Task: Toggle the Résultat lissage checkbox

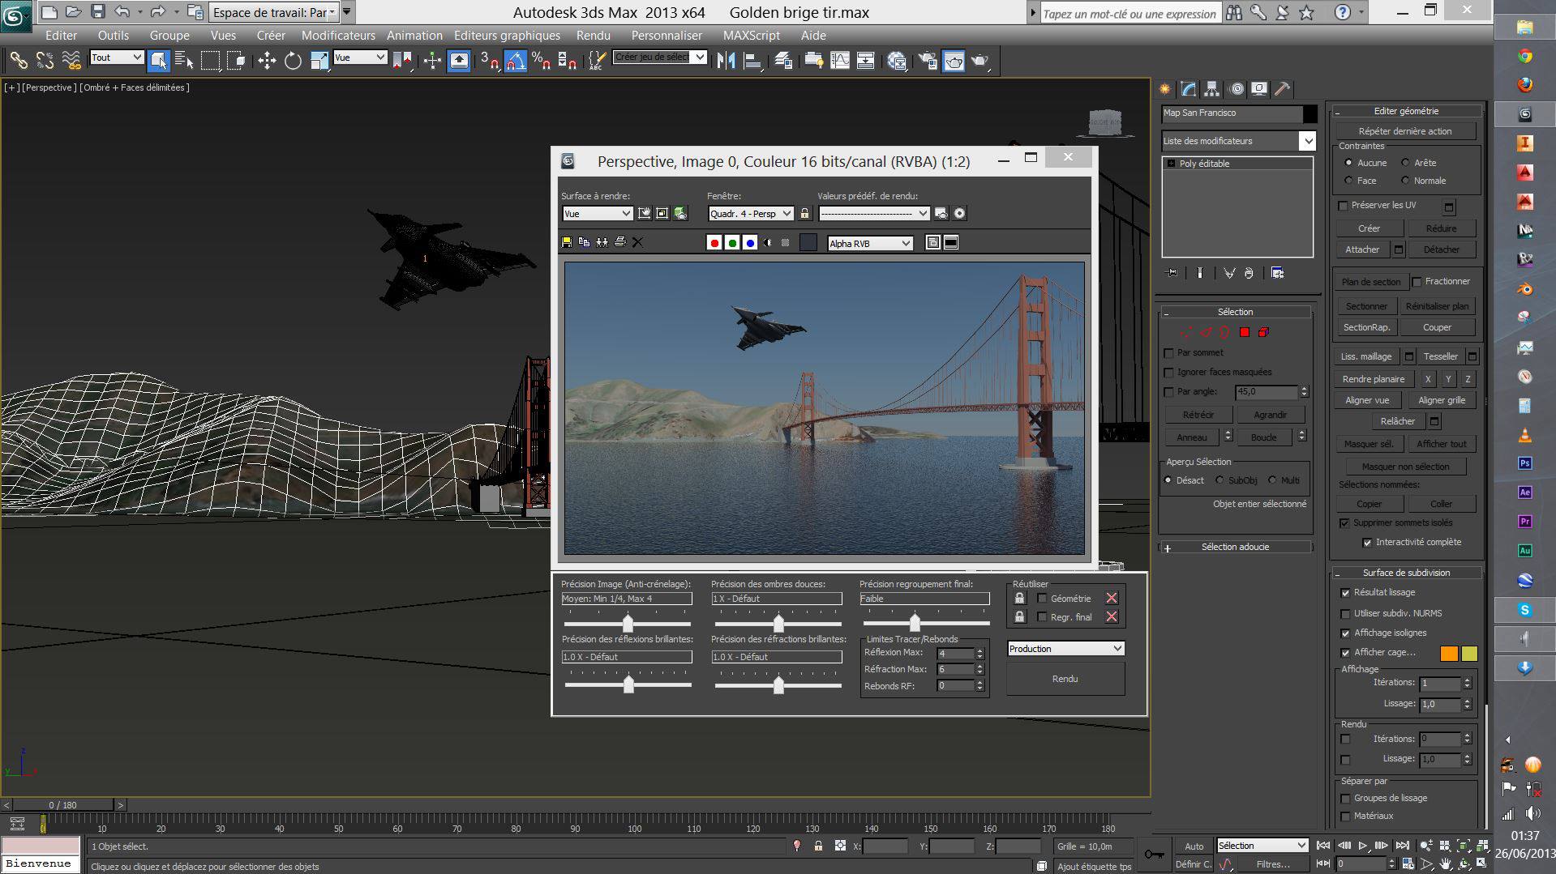Action: 1345,593
